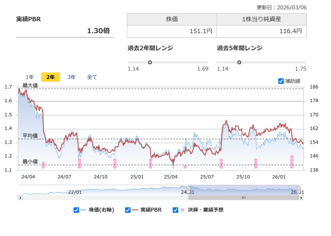The height and width of the screenshot is (236, 331).
Task: Select the 1年 period tab
Action: [x=29, y=77]
